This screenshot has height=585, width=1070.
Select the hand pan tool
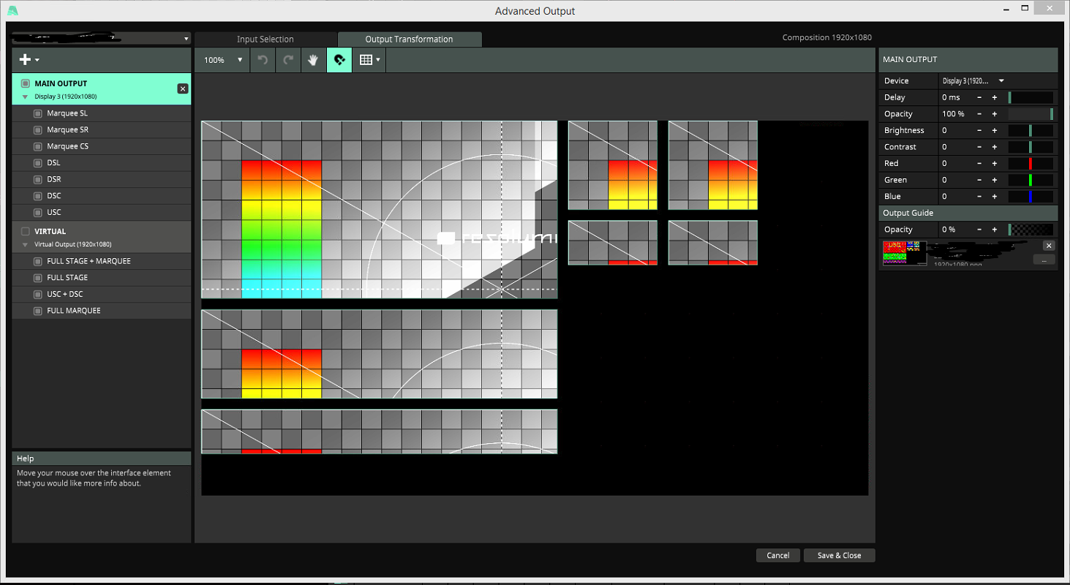click(x=312, y=60)
